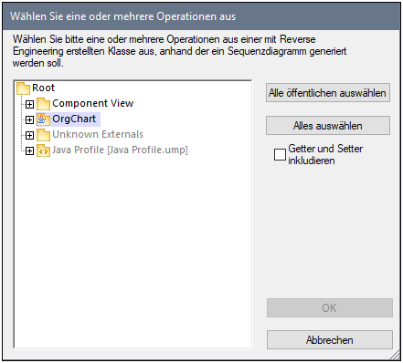The width and height of the screenshot is (403, 363).
Task: Select the OrgChart tree entry
Action: pos(74,119)
